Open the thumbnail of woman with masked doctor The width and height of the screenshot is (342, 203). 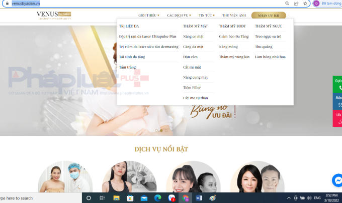(65, 177)
